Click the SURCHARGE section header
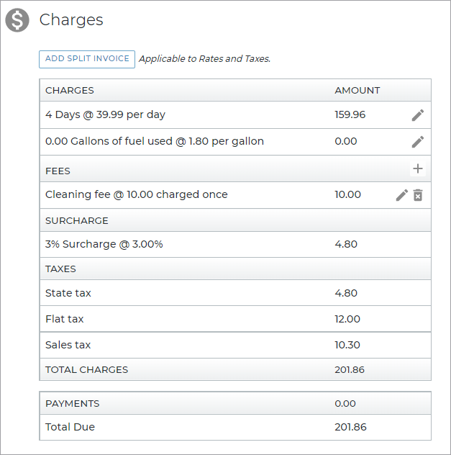This screenshot has width=451, height=455. click(x=77, y=221)
